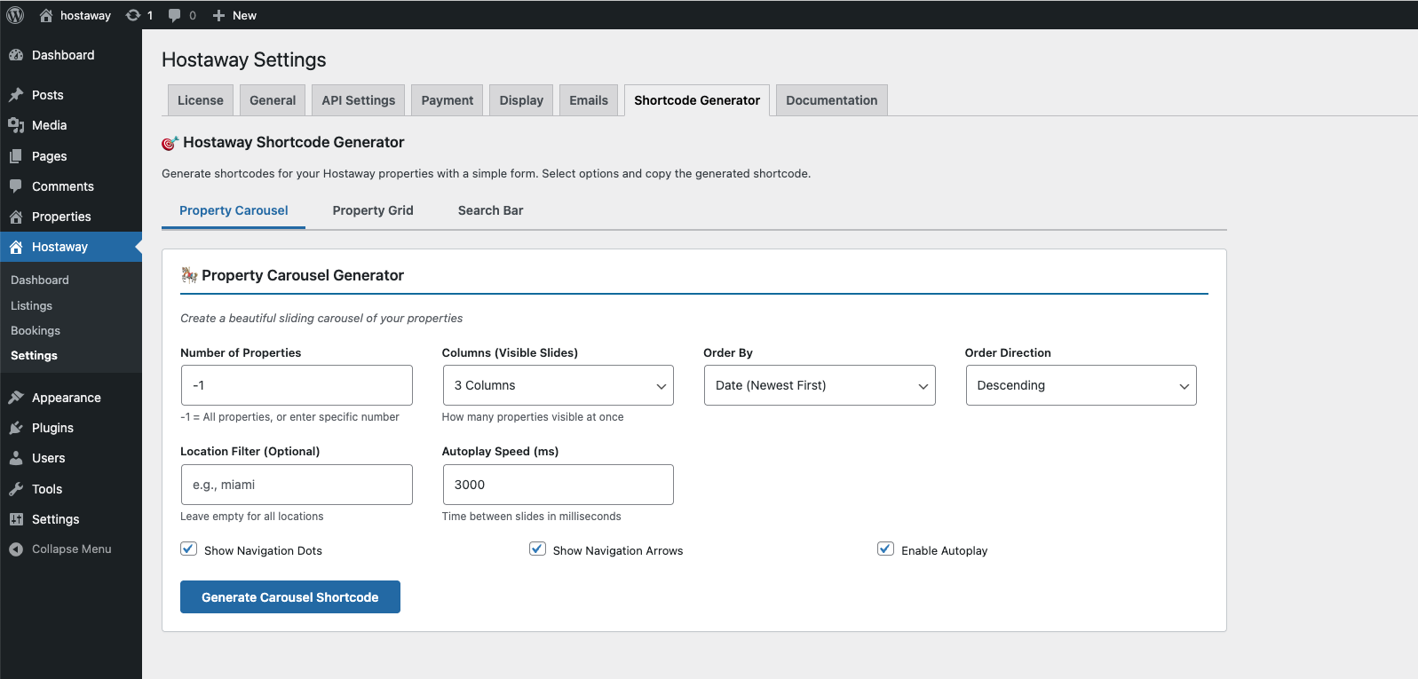Open the Bookings submenu link
1418x679 pixels.
click(x=36, y=330)
